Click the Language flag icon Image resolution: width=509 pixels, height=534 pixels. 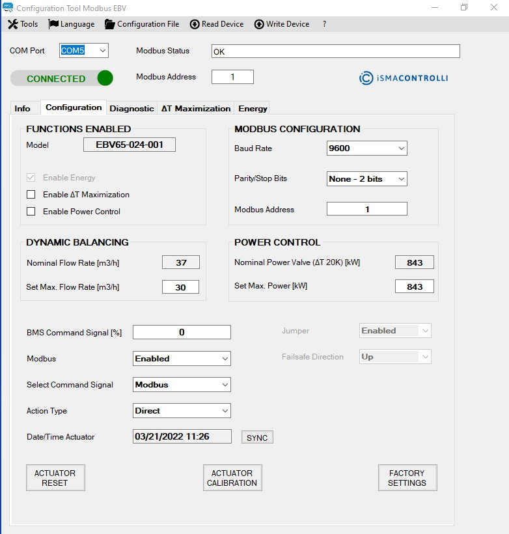(x=53, y=24)
